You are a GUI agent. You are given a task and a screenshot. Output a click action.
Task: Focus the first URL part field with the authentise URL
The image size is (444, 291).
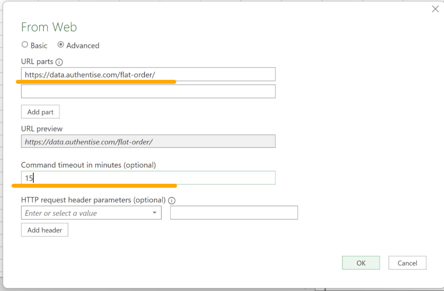click(x=148, y=75)
